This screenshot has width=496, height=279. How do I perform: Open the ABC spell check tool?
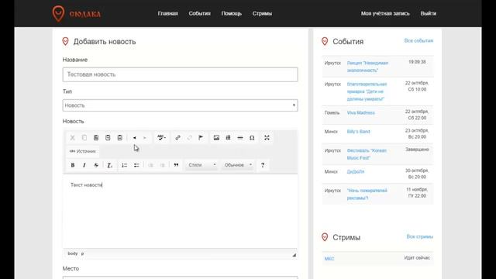click(161, 138)
